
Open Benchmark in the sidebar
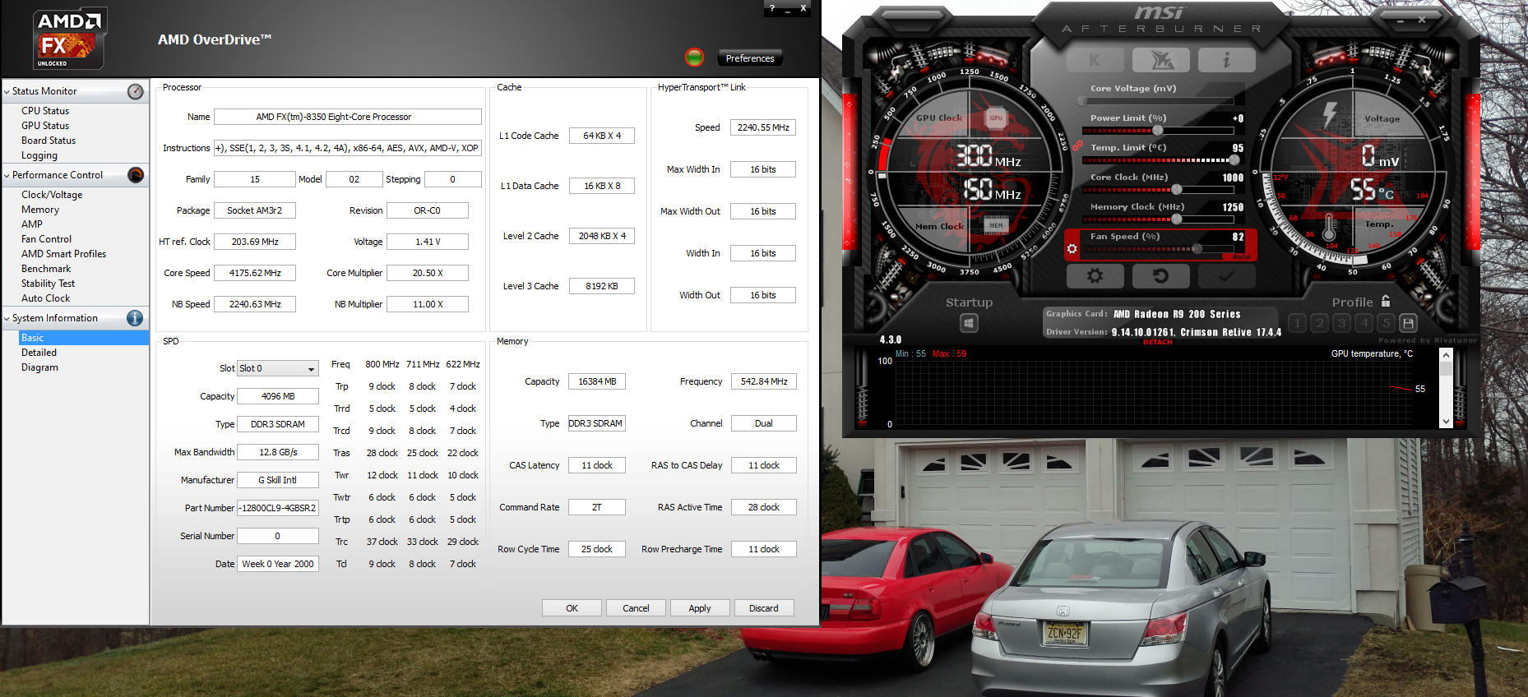[46, 269]
